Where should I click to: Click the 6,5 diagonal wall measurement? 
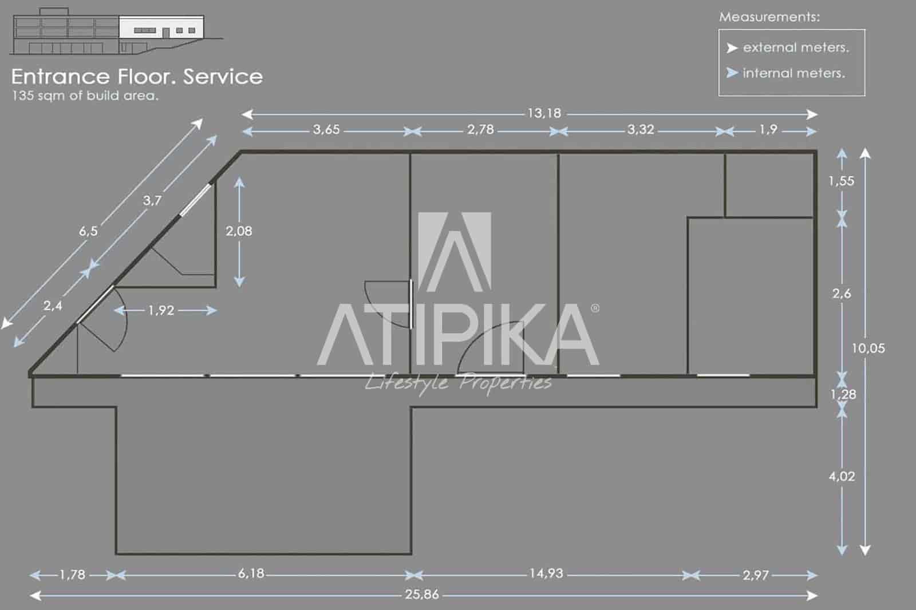pyautogui.click(x=88, y=231)
